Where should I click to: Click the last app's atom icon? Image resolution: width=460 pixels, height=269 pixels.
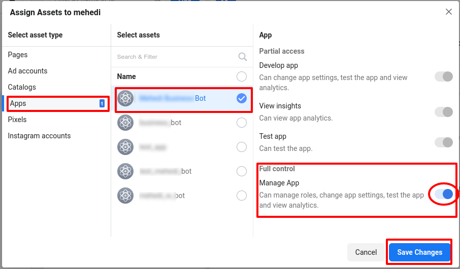click(x=125, y=196)
